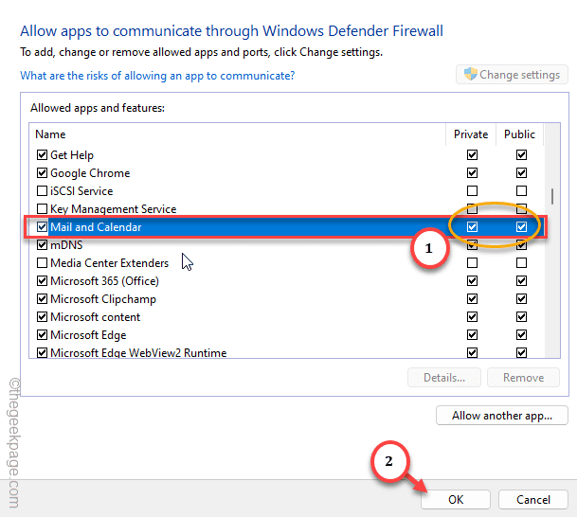Enable the iSCSI Service name checkbox
This screenshot has height=517, width=577.
(x=42, y=191)
